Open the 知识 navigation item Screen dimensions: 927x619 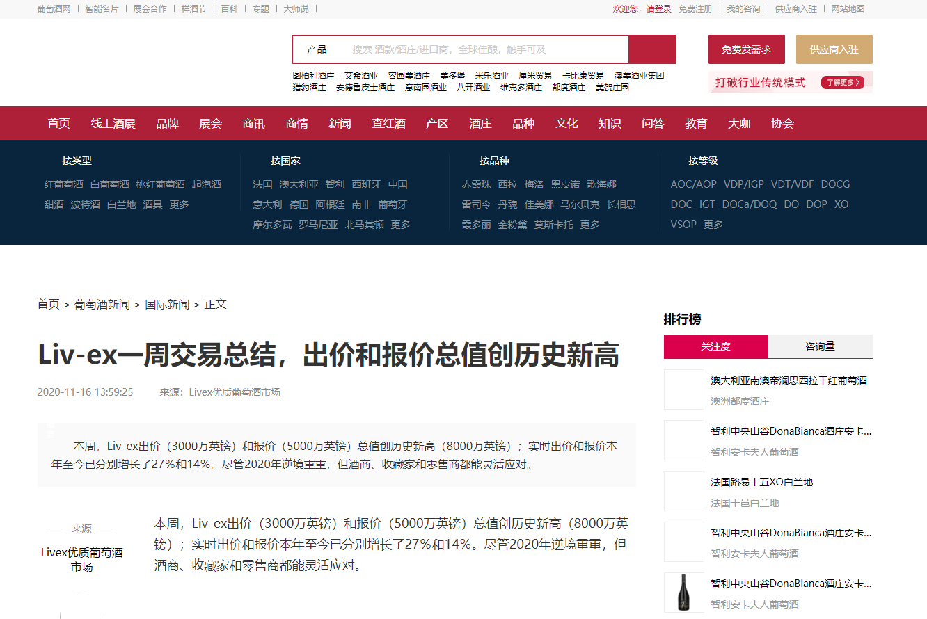[x=610, y=123]
